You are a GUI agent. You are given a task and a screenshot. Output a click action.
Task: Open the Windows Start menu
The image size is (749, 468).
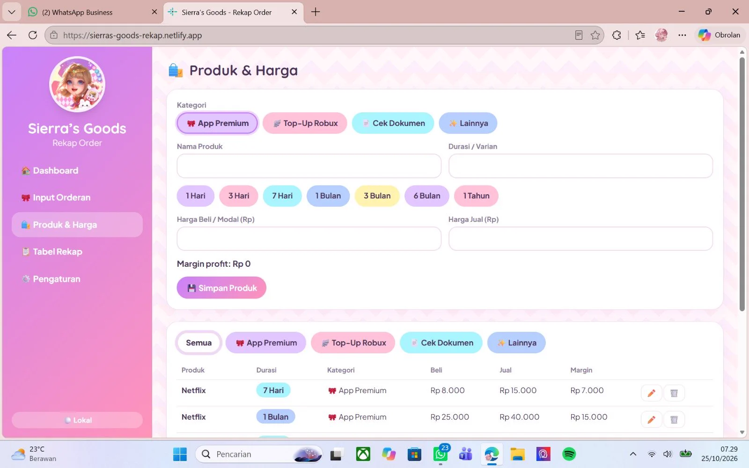point(180,454)
